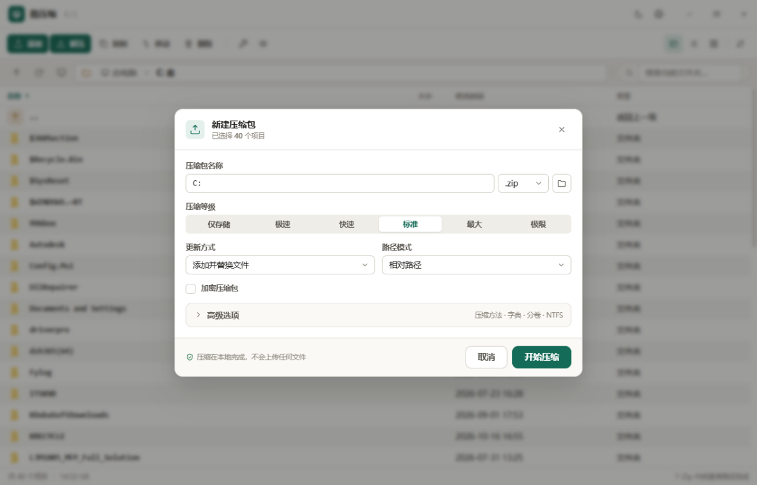Enable the 加密压缩包 checkbox
The width and height of the screenshot is (757, 485).
tap(191, 288)
